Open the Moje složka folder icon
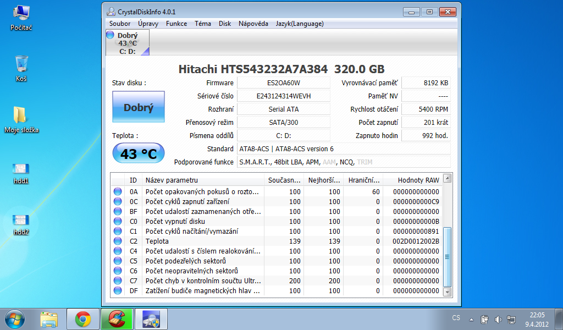Image resolution: width=563 pixels, height=330 pixels. pos(21,120)
